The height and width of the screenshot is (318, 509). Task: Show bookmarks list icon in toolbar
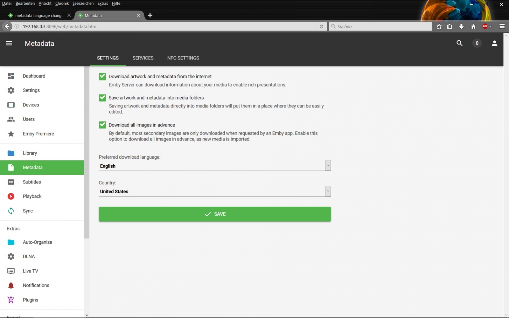tap(450, 26)
